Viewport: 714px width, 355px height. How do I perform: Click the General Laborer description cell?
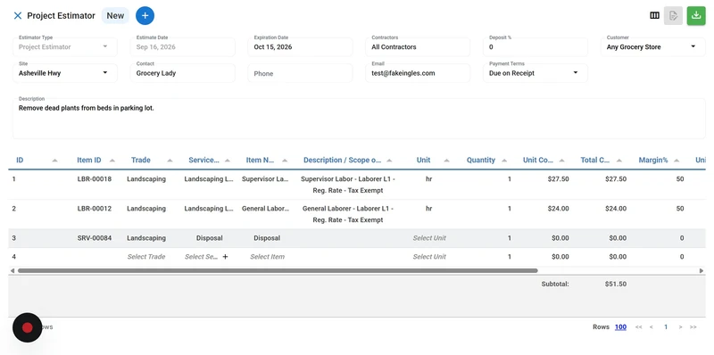[x=348, y=214]
